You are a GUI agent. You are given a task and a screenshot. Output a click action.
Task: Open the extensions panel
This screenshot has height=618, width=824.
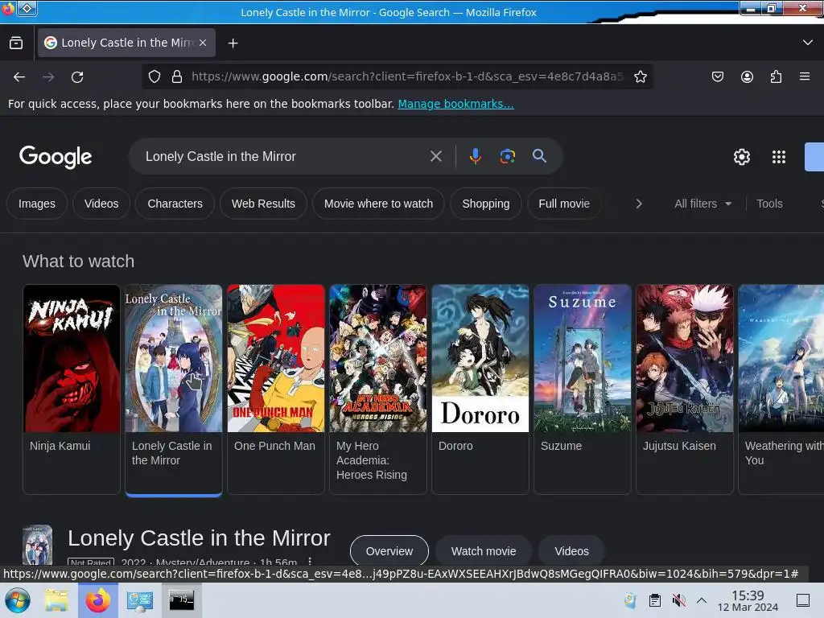(x=776, y=76)
